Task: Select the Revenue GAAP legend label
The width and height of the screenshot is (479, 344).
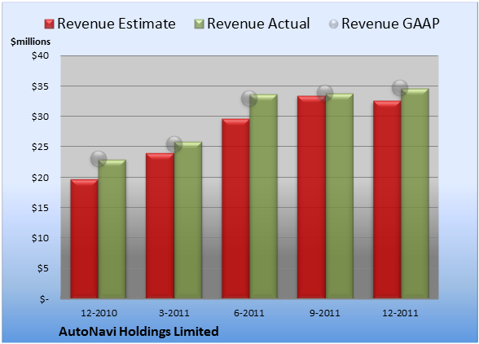Action: 390,24
